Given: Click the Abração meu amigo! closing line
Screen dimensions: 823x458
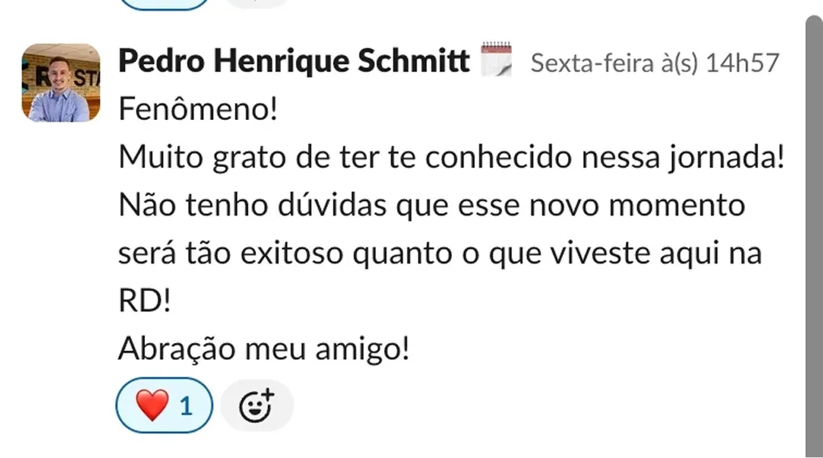Looking at the screenshot, I should (264, 349).
